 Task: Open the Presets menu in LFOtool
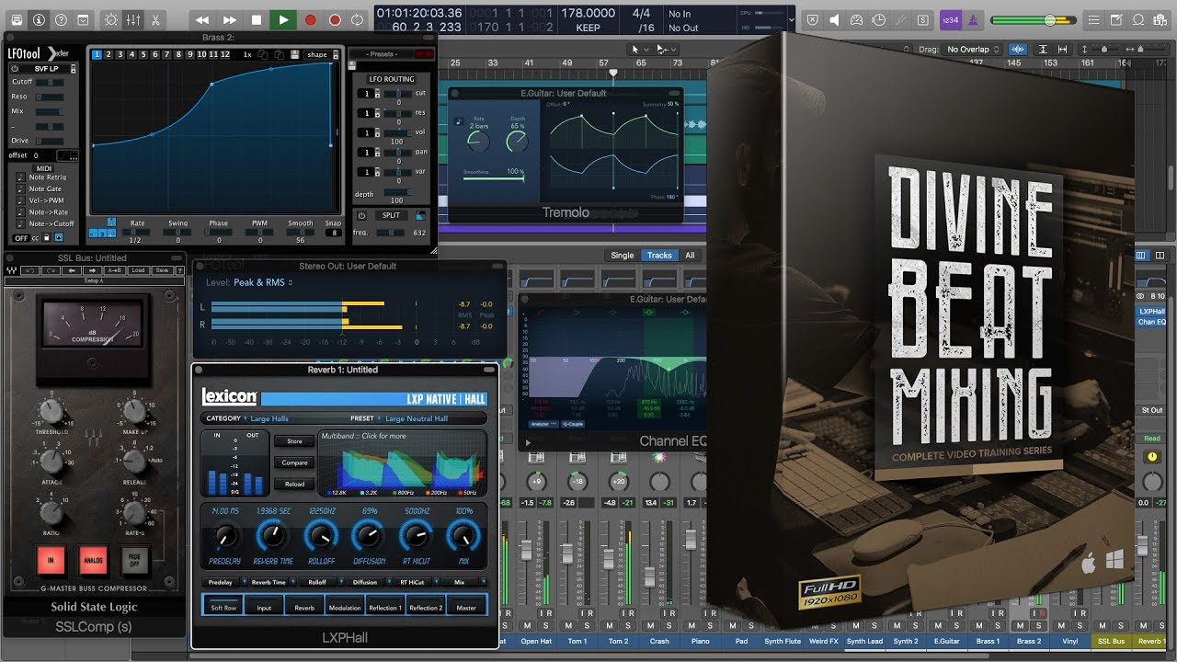tap(382, 54)
